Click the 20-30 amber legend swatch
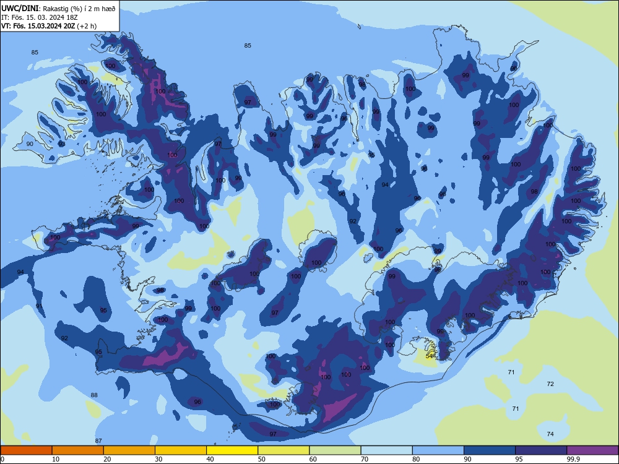The width and height of the screenshot is (619, 464). click(x=129, y=450)
